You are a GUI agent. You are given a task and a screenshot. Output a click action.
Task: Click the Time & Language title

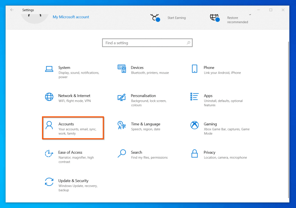point(145,124)
